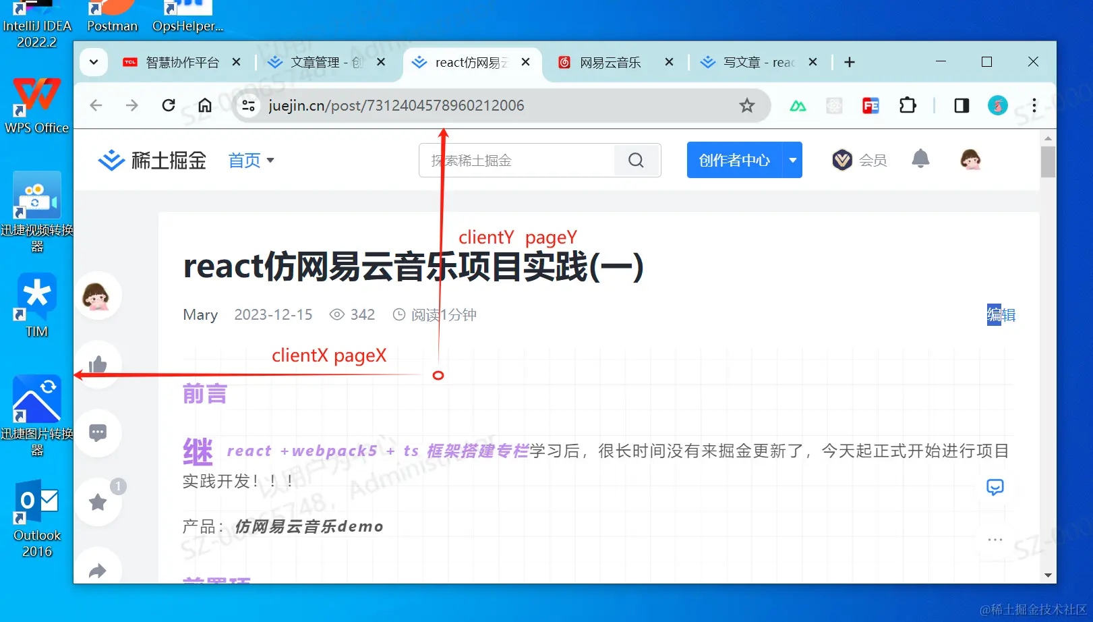Click the 仿网易云音乐demo product text
1093x622 pixels.
[x=309, y=526]
